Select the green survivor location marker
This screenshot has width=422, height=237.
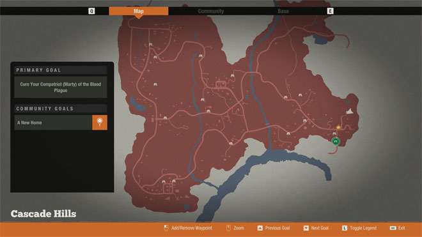(x=335, y=141)
